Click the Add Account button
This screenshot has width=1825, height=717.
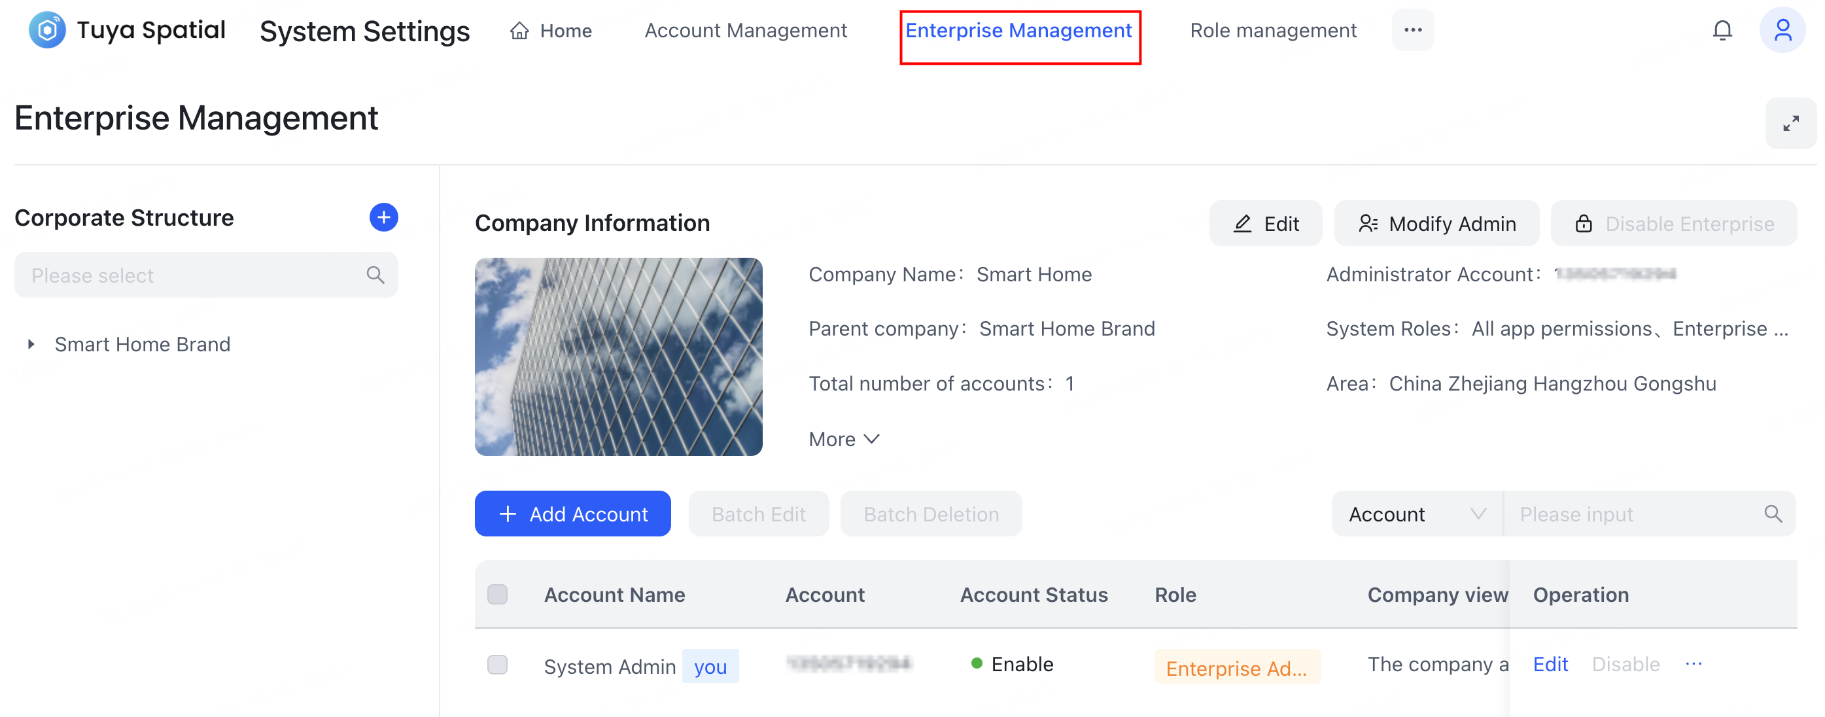point(572,514)
